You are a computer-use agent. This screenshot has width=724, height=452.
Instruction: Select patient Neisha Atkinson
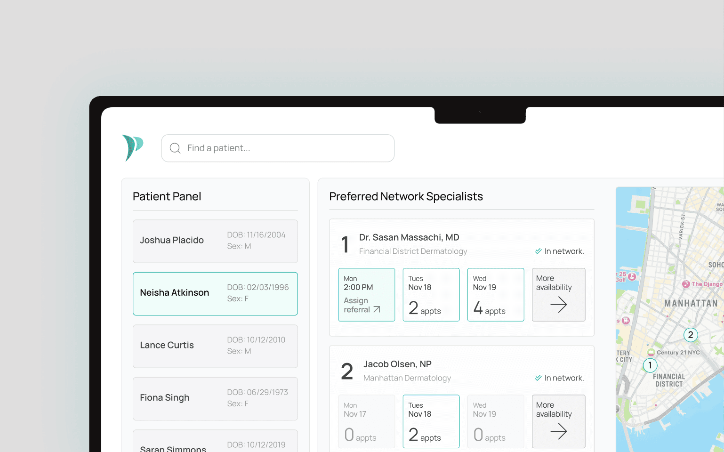click(215, 294)
